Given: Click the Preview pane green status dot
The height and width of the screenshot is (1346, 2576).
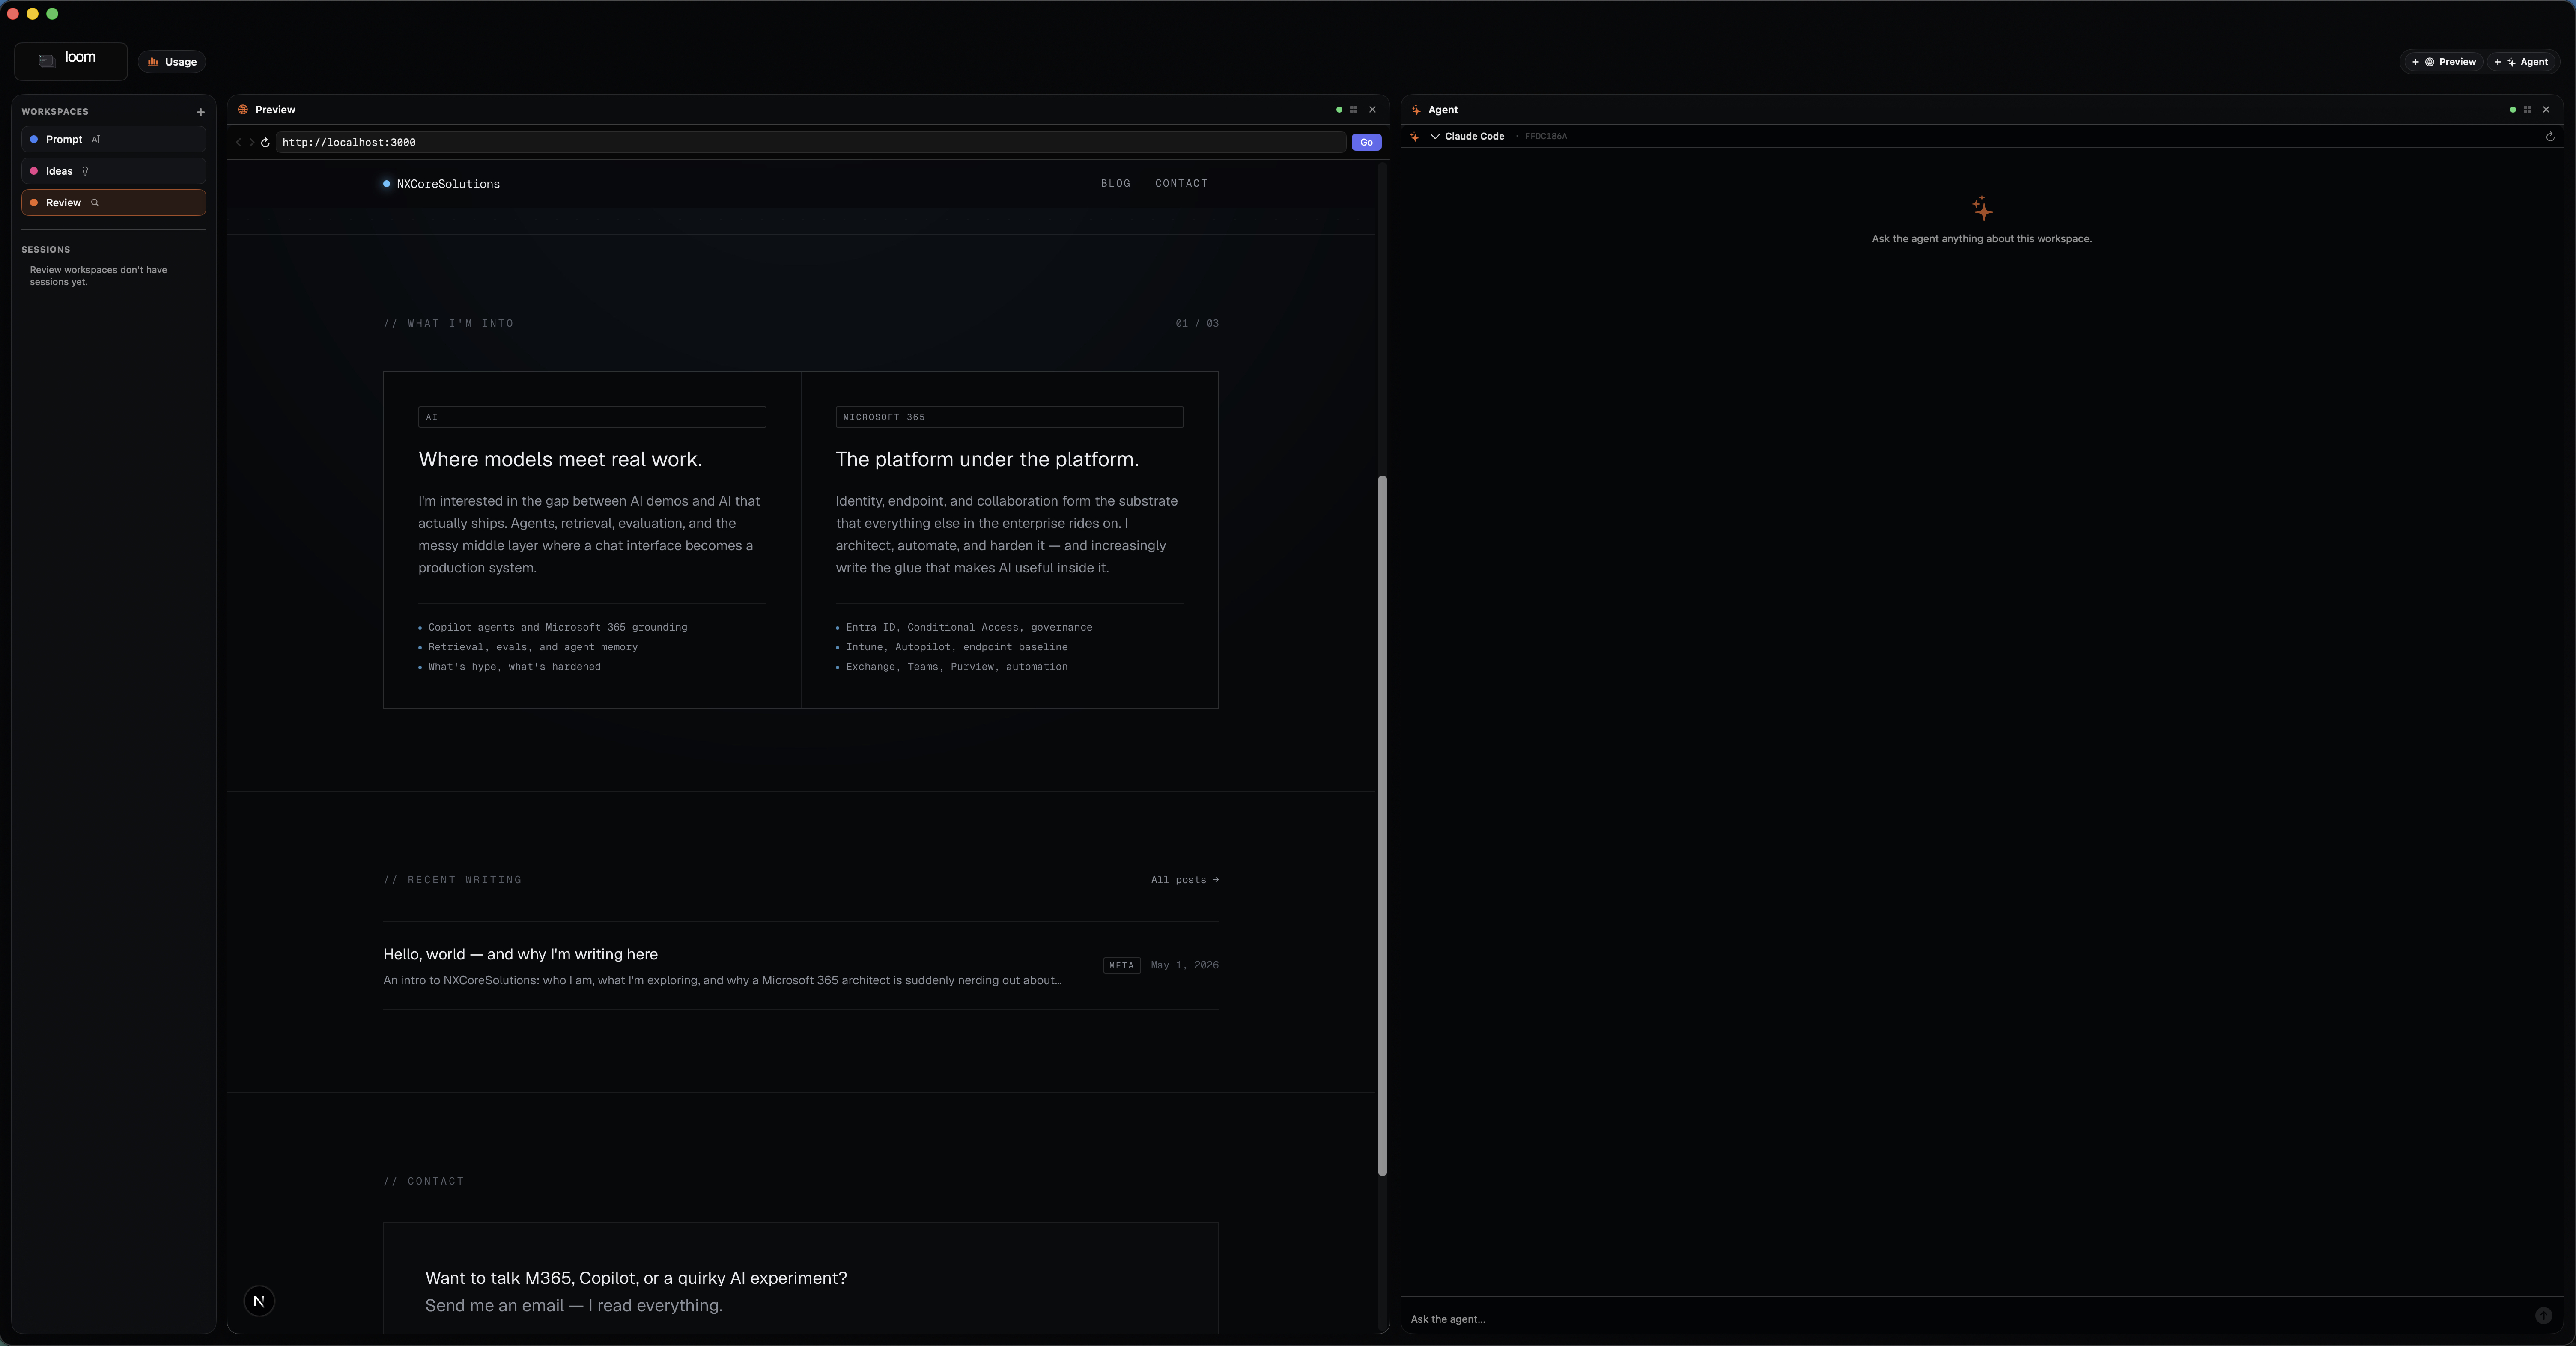Looking at the screenshot, I should tap(1339, 110).
